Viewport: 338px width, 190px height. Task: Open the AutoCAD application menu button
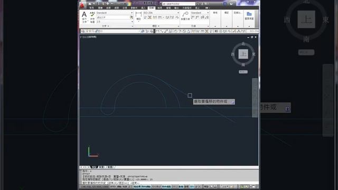[82, 5]
